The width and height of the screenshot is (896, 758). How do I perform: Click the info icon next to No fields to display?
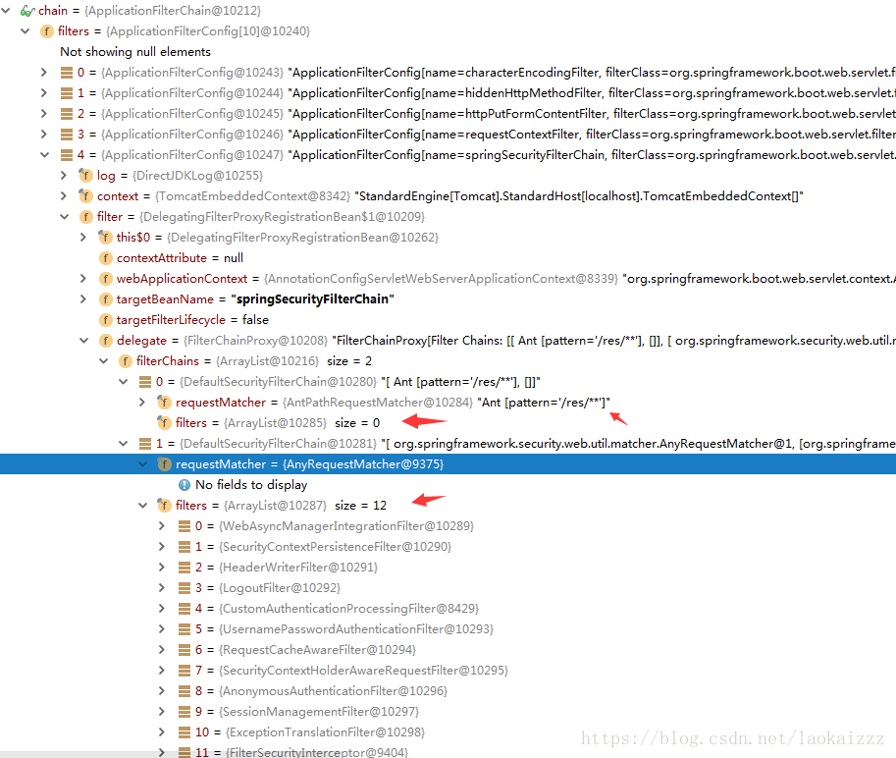[x=184, y=485]
